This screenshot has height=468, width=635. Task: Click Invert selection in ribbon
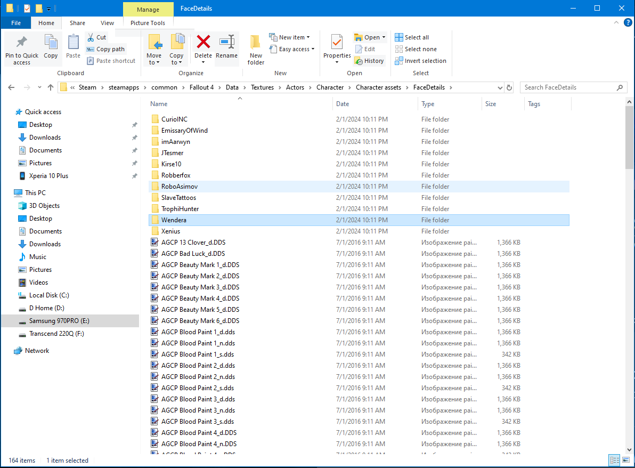(x=420, y=61)
